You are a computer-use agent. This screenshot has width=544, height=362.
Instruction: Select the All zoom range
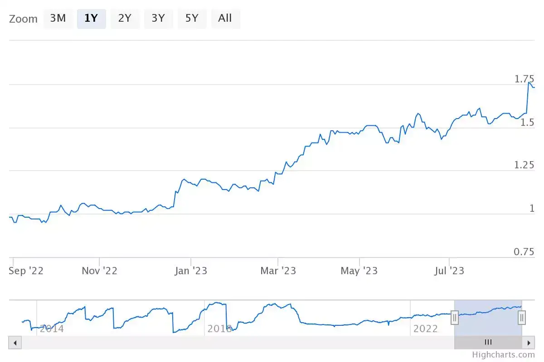(225, 19)
